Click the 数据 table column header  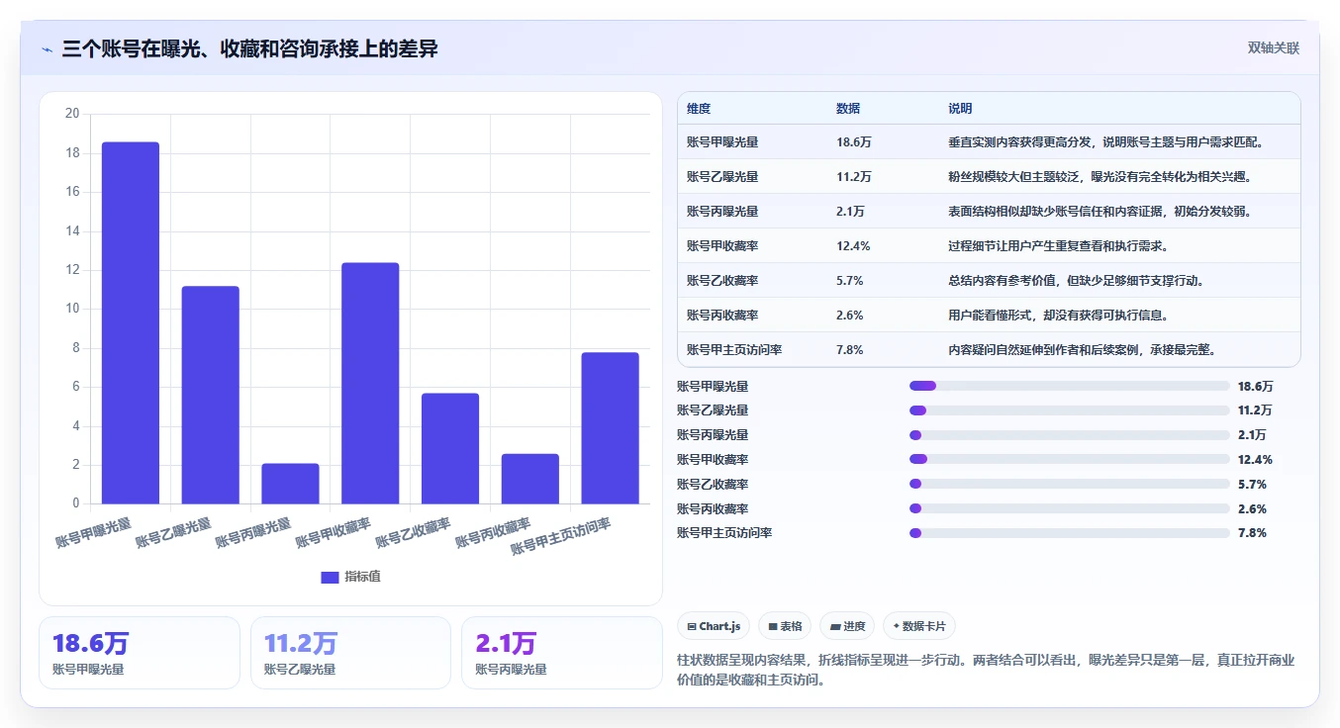(848, 109)
